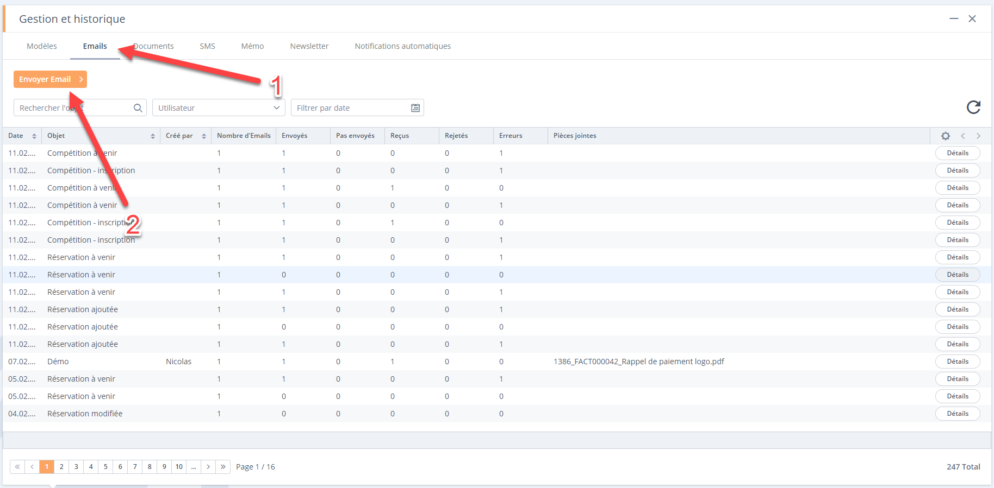Switch to the SMS tab
Viewport: 994px width, 488px height.
click(x=207, y=46)
